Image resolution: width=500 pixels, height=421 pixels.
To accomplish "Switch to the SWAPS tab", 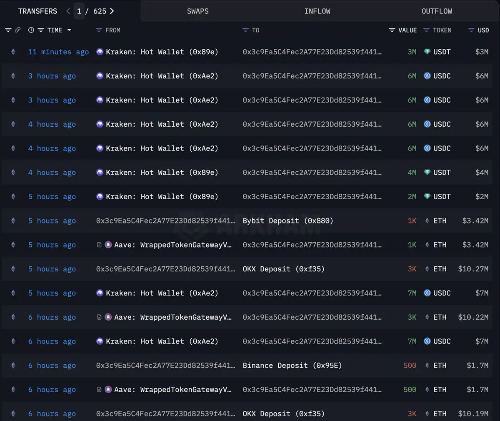I will [x=198, y=11].
